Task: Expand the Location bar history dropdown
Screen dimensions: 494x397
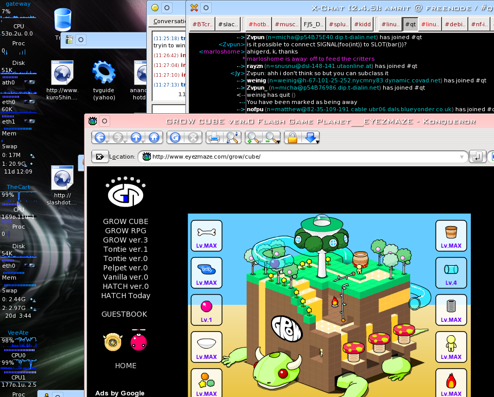Action: 462,157
